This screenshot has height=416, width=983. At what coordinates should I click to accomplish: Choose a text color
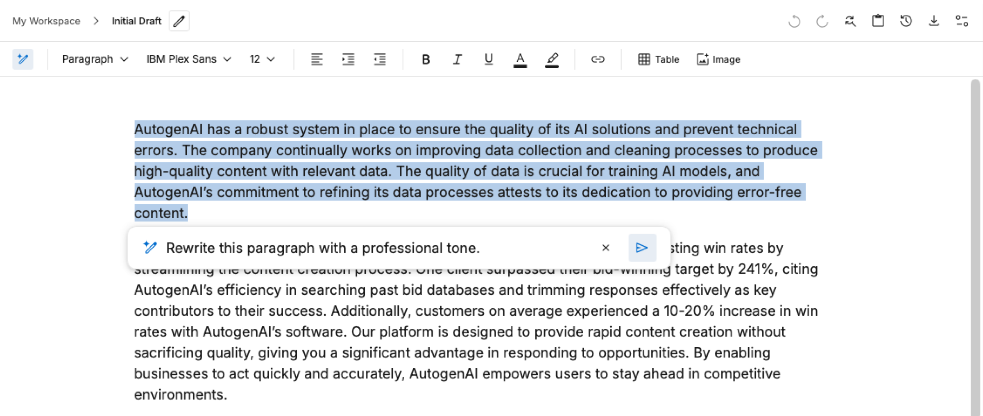coord(520,60)
